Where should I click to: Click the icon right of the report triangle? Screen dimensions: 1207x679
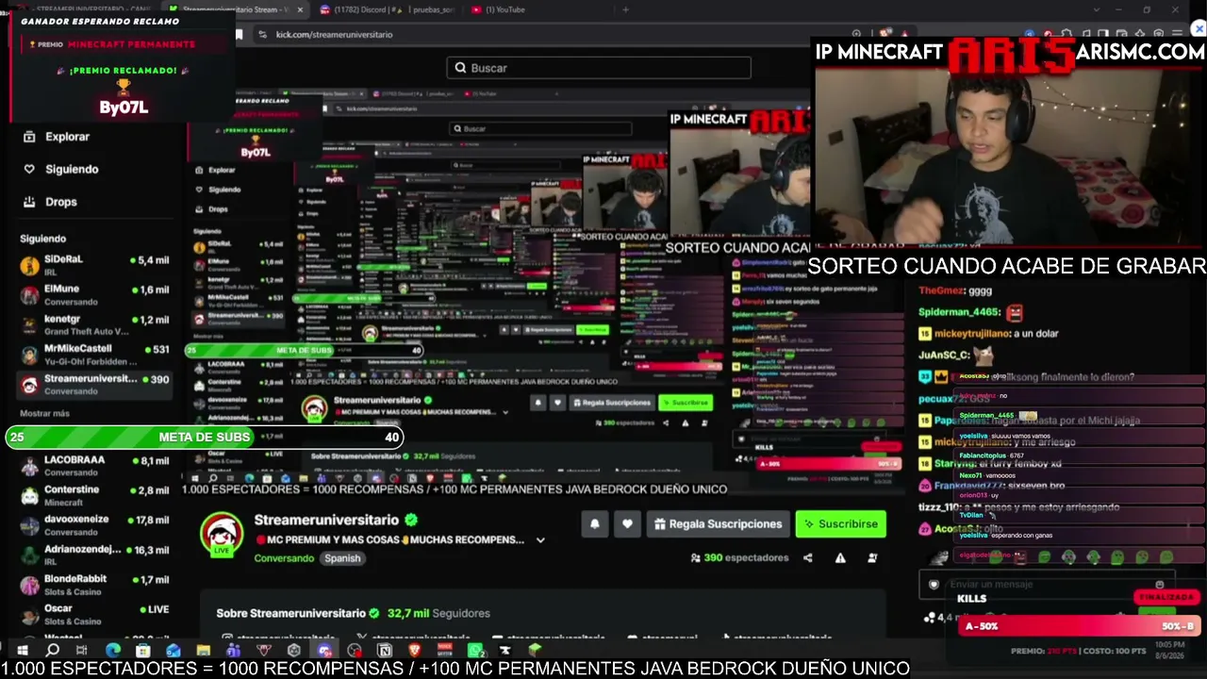coord(872,557)
